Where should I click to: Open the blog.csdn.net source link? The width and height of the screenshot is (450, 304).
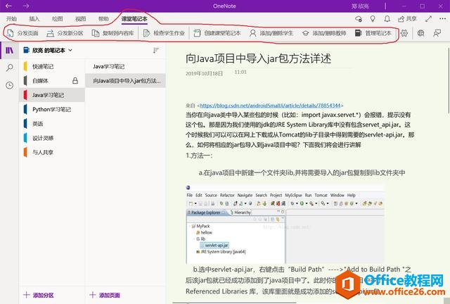270,106
